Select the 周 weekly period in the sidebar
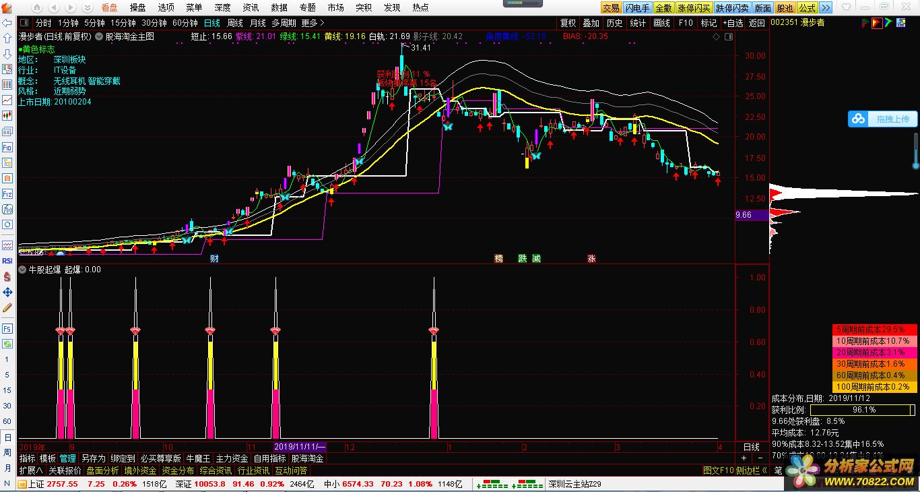 (x=7, y=453)
